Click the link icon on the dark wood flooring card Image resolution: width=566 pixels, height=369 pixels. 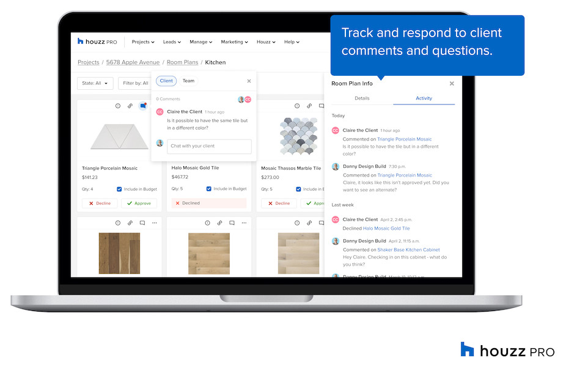point(130,223)
